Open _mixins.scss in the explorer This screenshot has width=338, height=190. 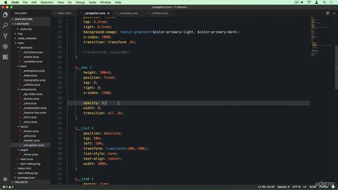31,57
